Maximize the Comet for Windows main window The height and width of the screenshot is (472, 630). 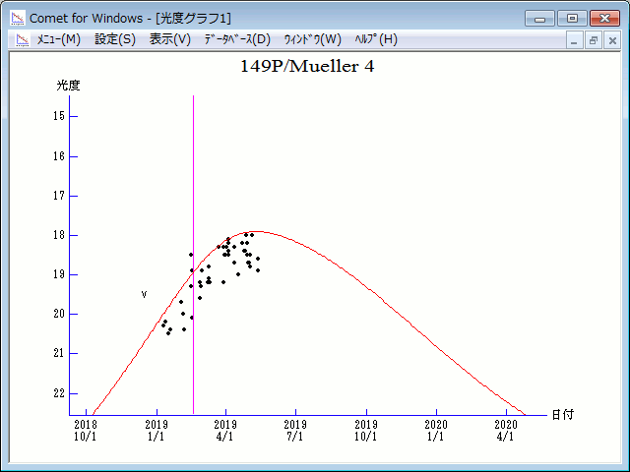571,18
